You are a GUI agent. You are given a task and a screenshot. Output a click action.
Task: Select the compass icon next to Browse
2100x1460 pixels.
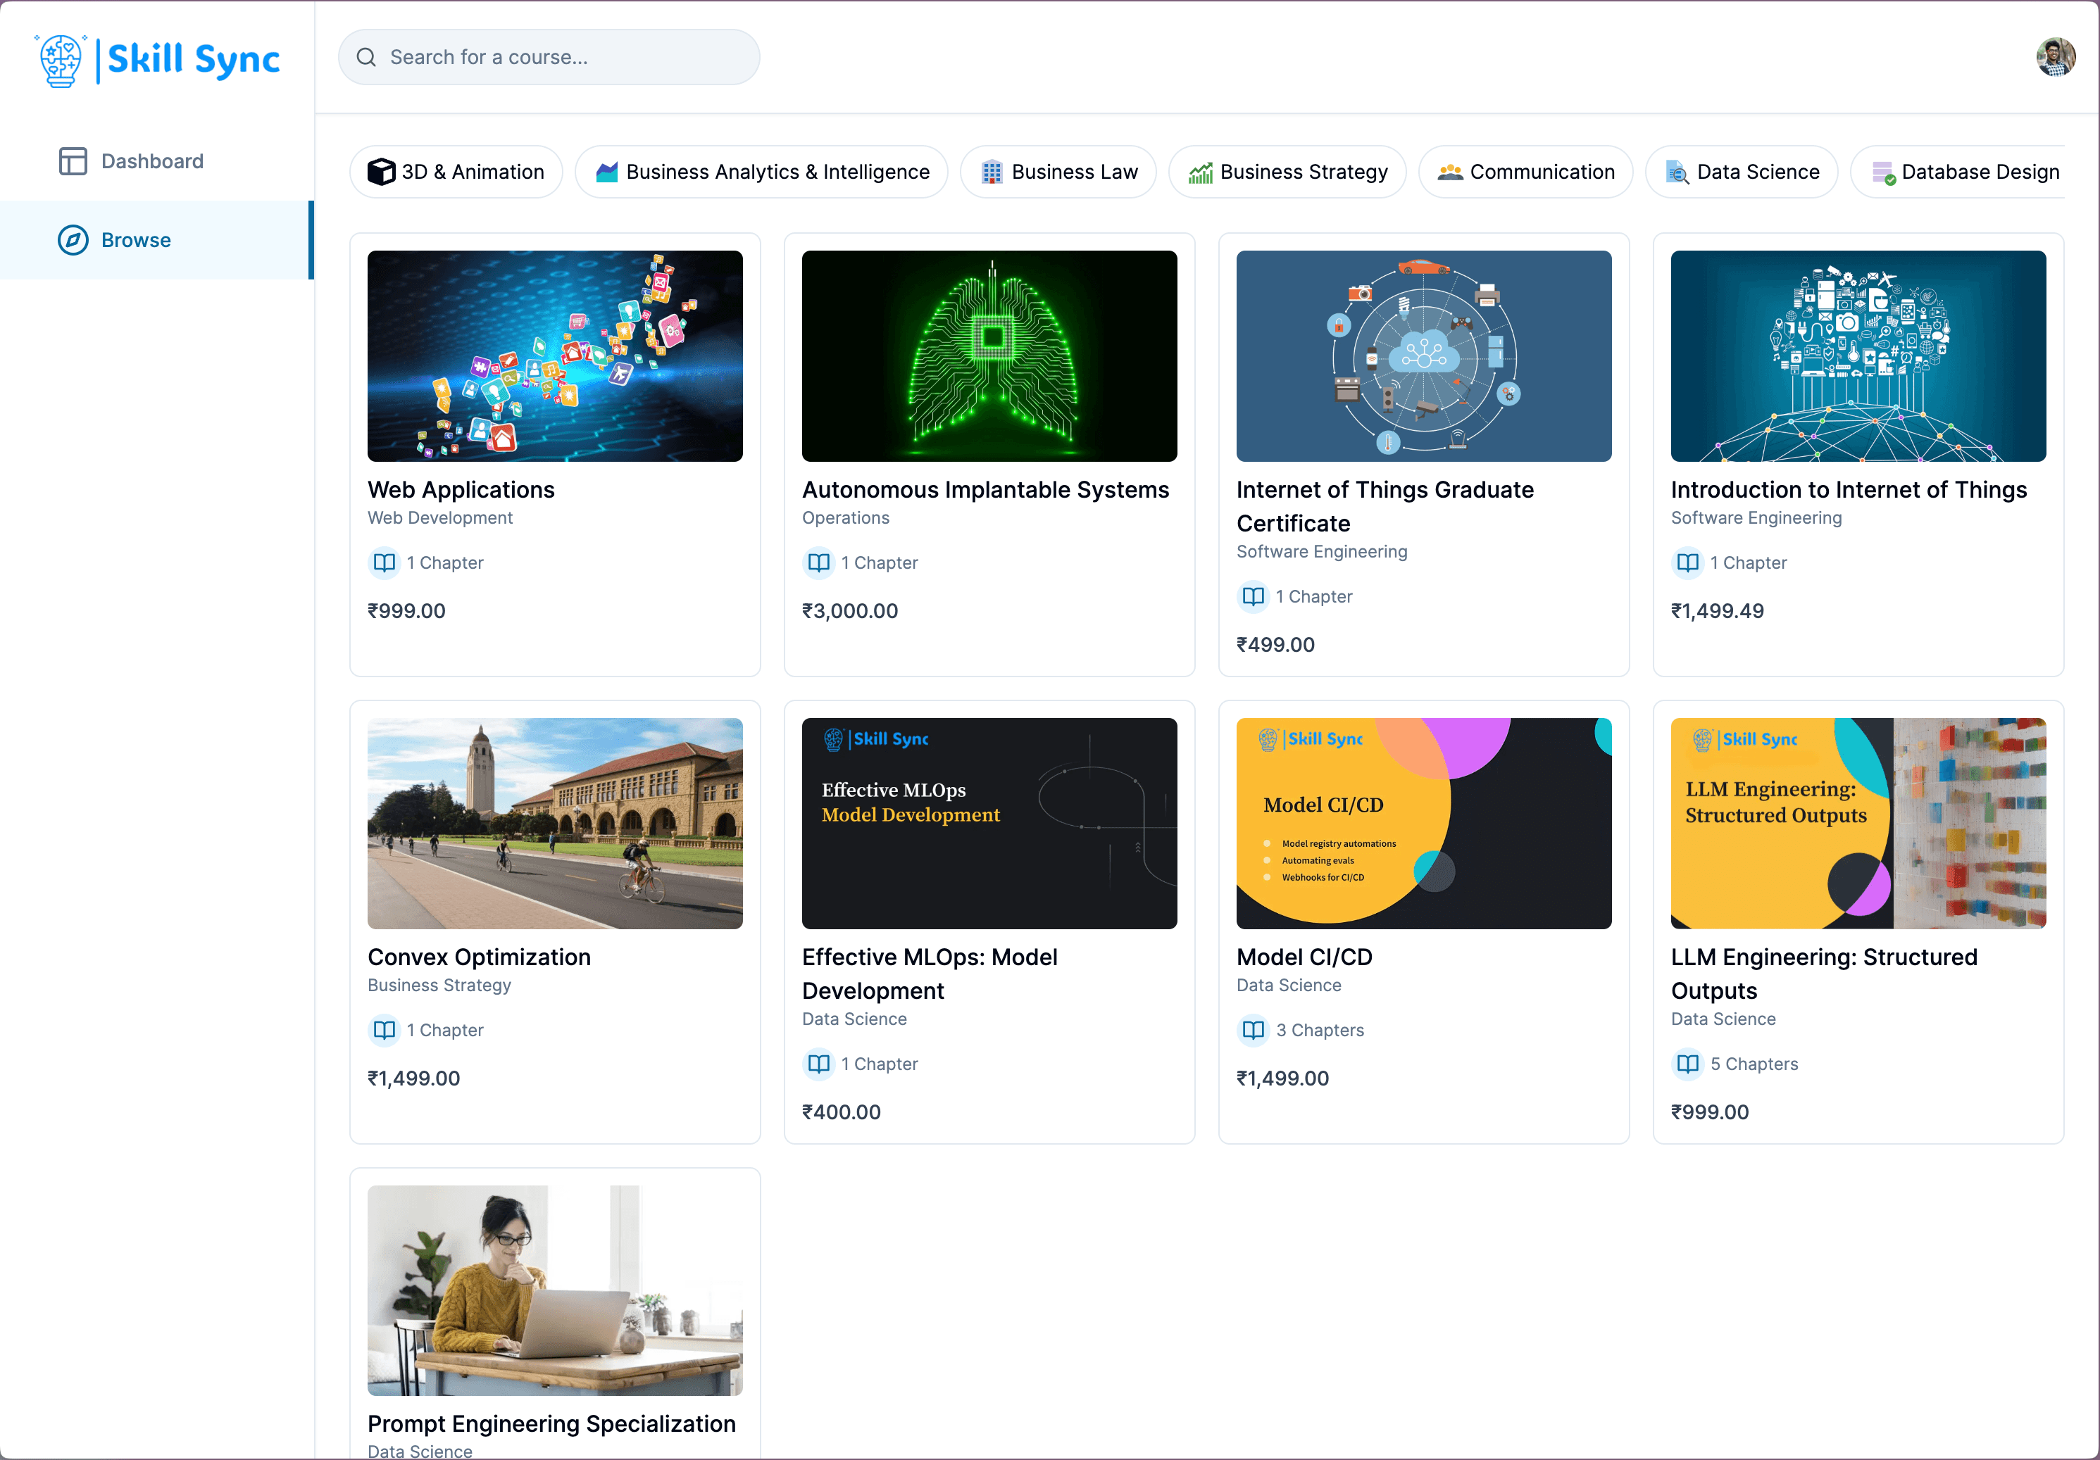73,239
